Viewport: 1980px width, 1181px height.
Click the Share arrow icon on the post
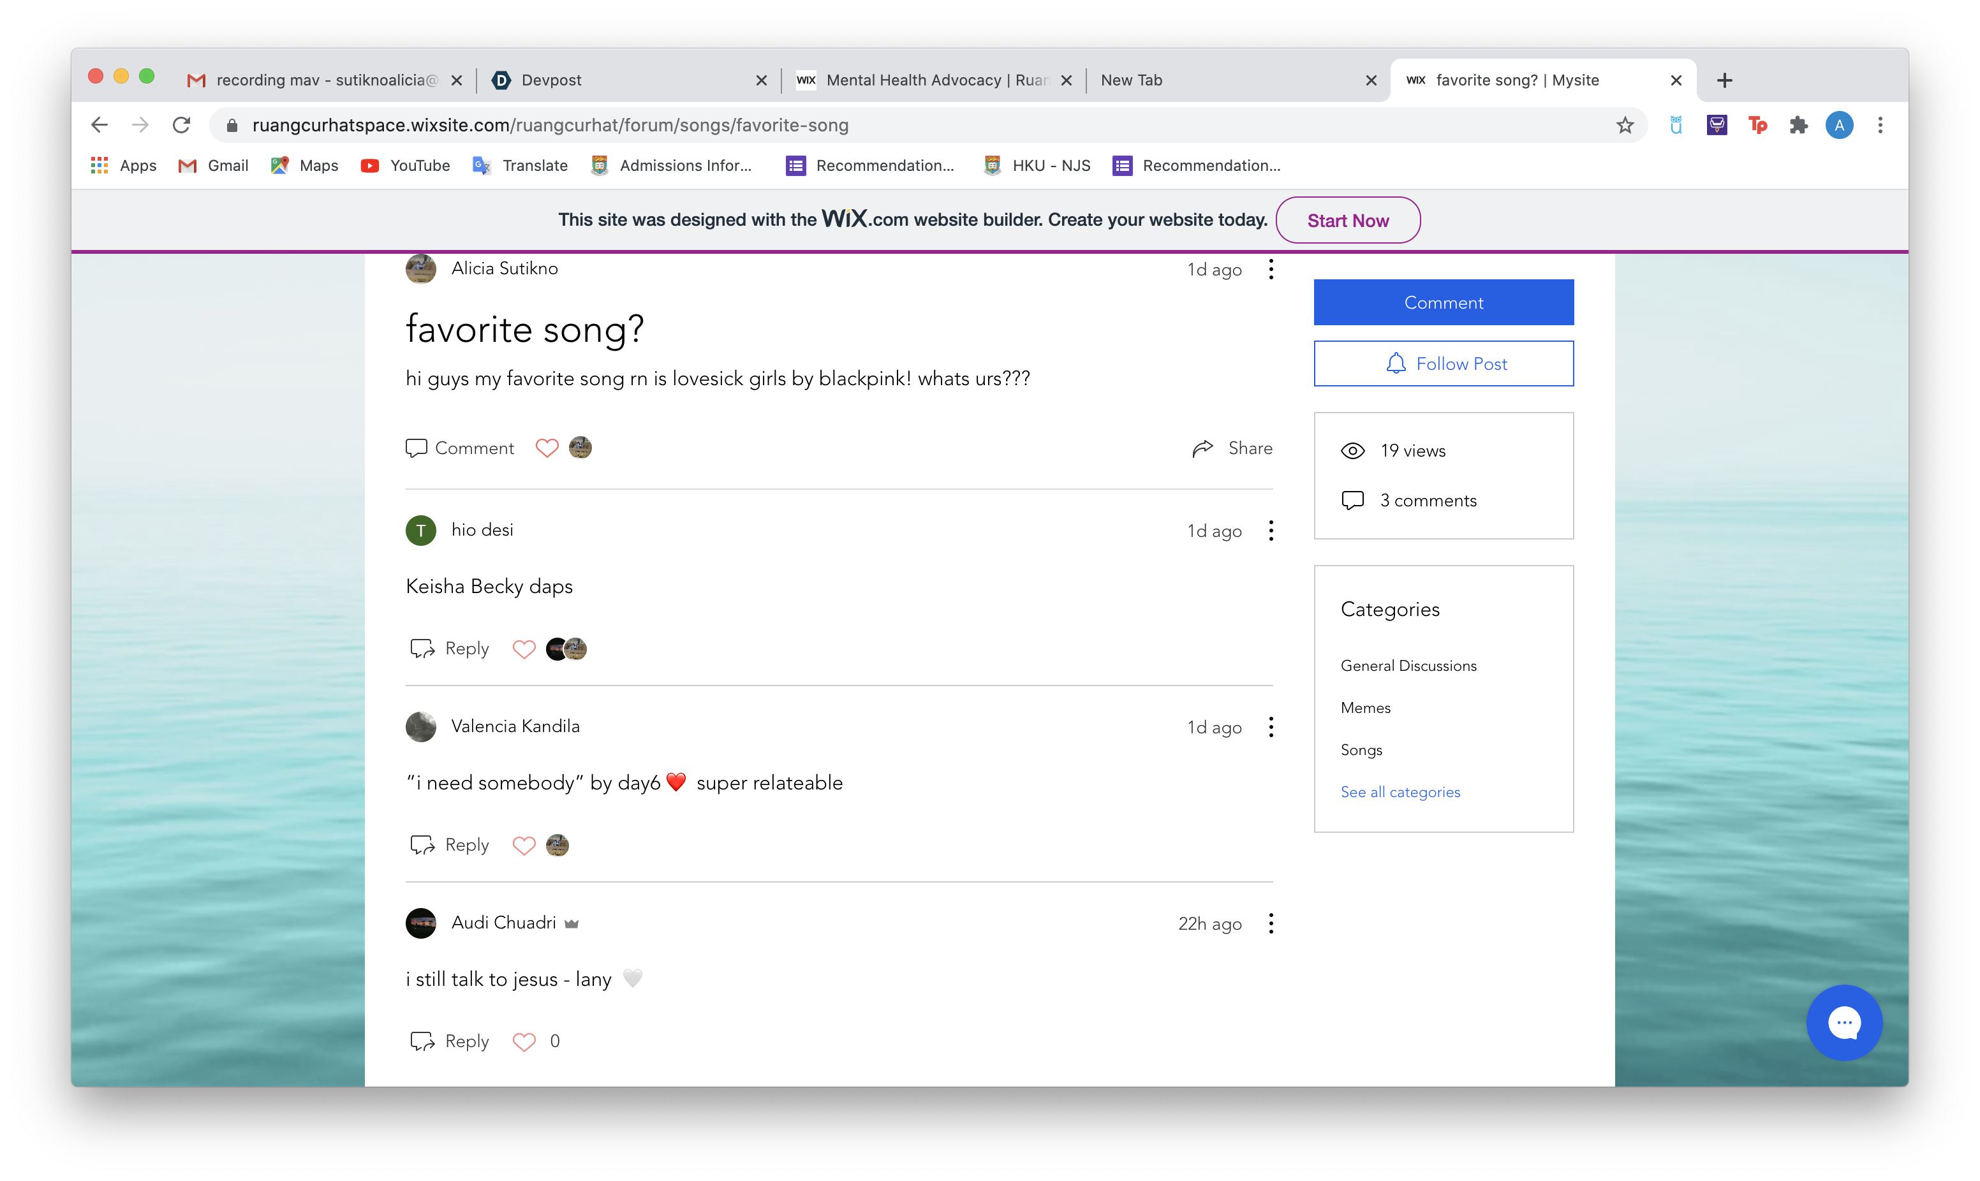[x=1202, y=448]
